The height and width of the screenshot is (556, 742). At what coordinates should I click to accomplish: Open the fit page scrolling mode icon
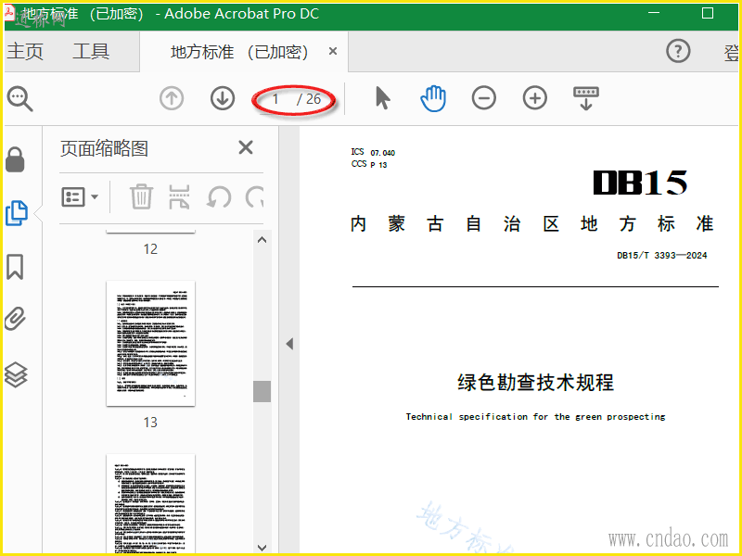point(586,98)
